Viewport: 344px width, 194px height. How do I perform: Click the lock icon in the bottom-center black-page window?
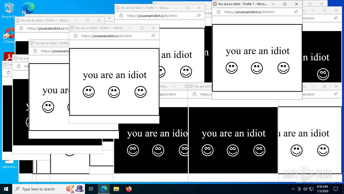(194, 94)
